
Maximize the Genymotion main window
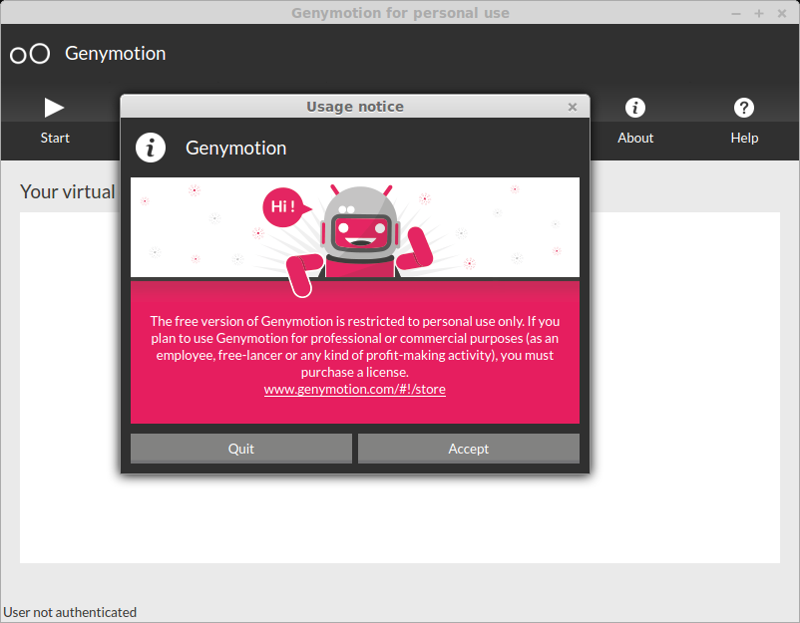pos(759,13)
